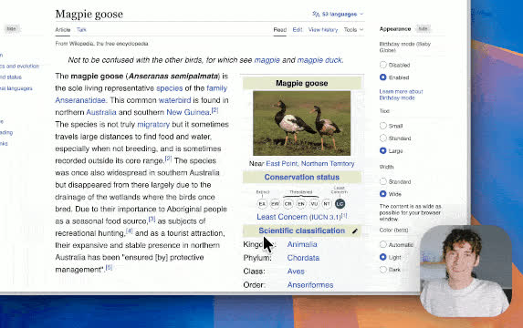Set width to Standard
Image resolution: width=523 pixels, height=328 pixels.
(383, 181)
